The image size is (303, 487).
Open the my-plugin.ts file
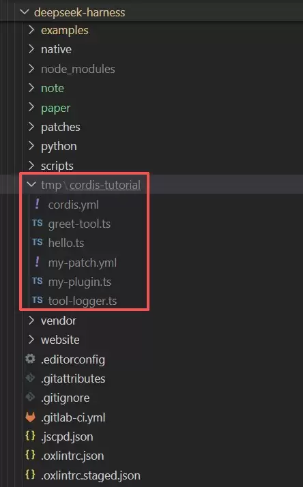pyautogui.click(x=80, y=282)
